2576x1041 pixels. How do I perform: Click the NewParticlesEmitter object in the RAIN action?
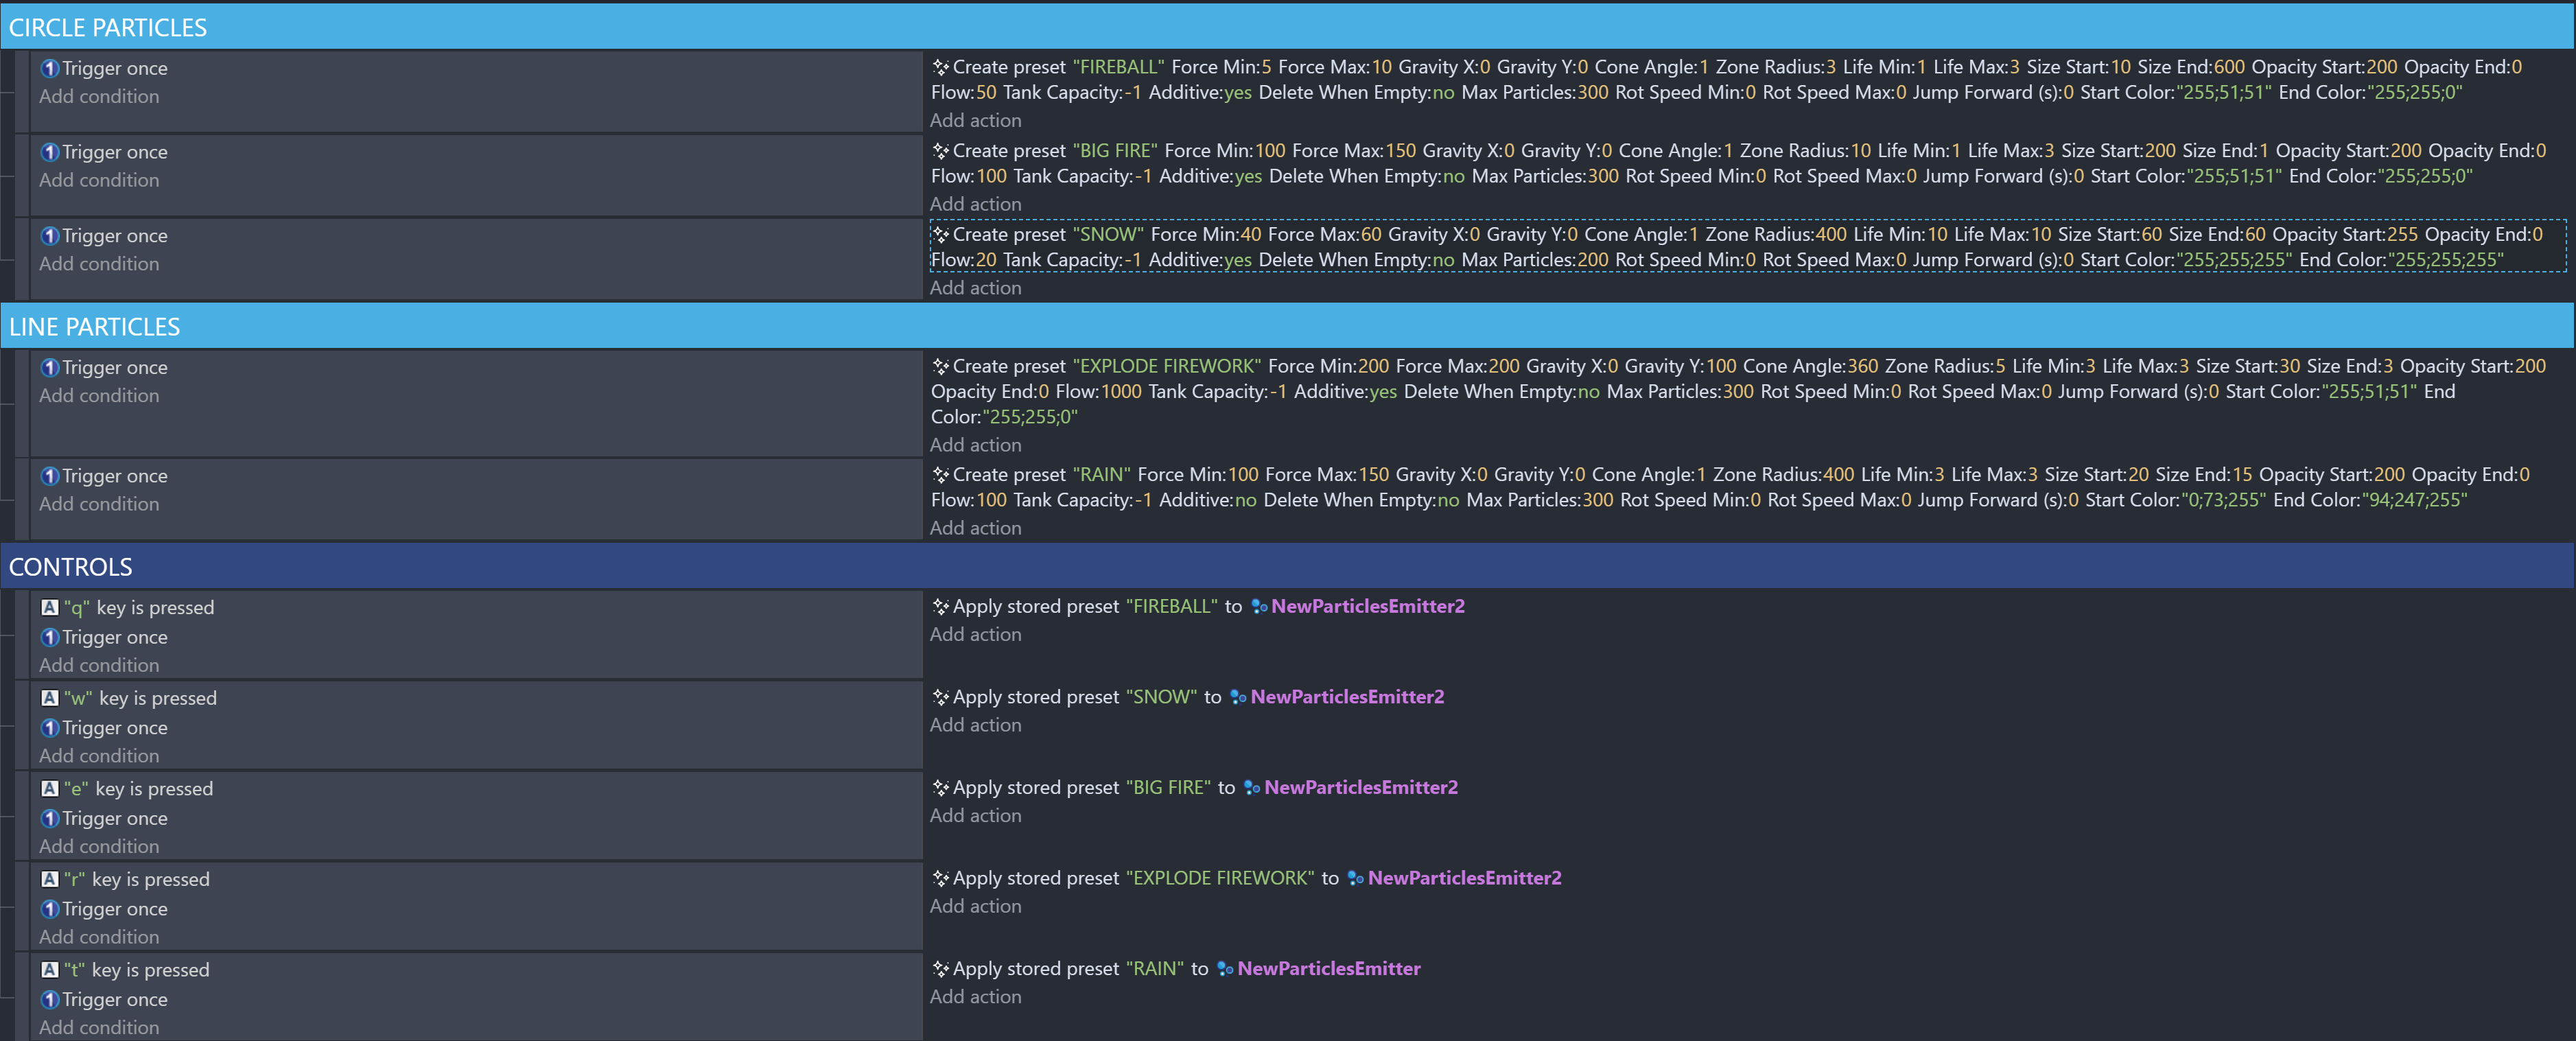click(x=1329, y=969)
